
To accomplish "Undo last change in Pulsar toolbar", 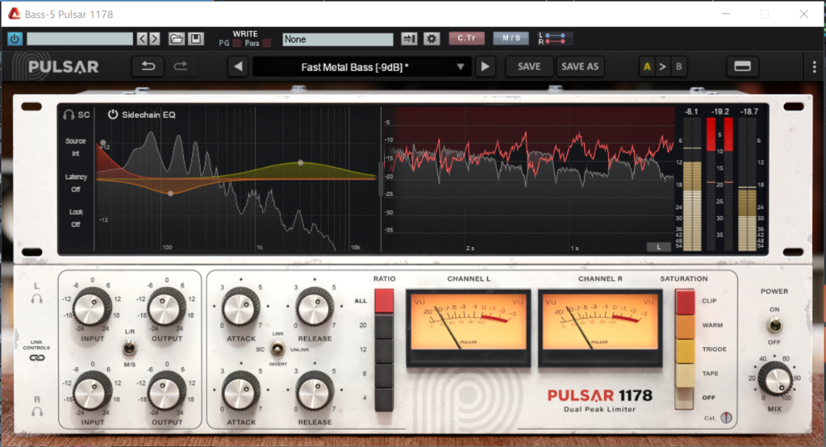I will click(148, 66).
